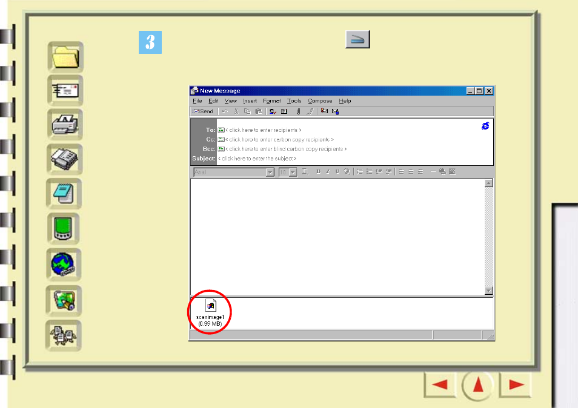The image size is (578, 408).
Task: Open the Compose menu
Action: point(320,101)
